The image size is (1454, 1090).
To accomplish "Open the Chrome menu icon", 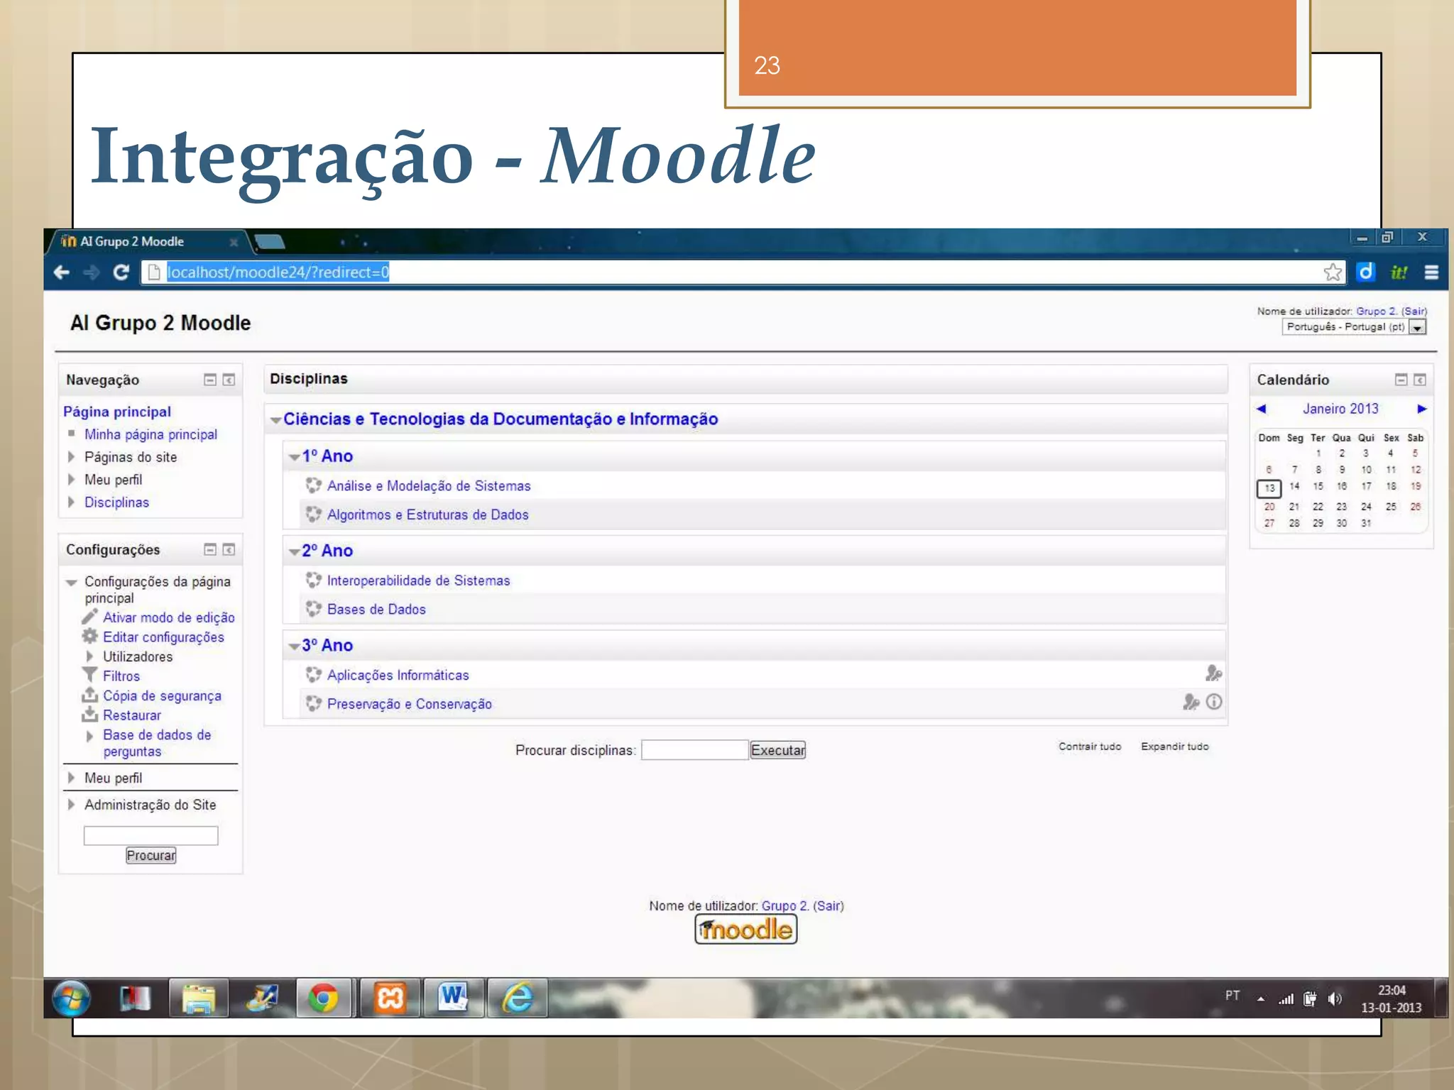I will [1431, 272].
